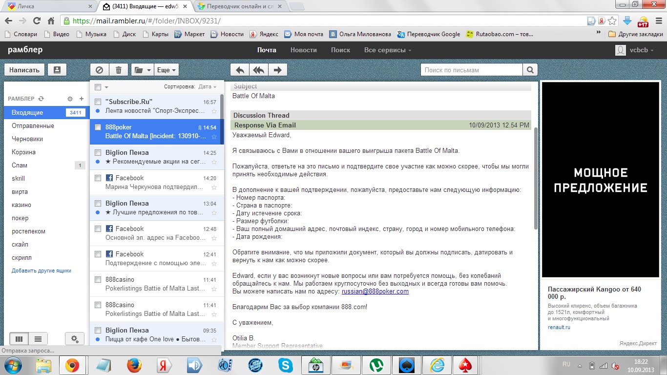Screen dimensions: 667x375
Task: Check the Biglion Пенза 14:25 checkbox
Action: (x=98, y=152)
